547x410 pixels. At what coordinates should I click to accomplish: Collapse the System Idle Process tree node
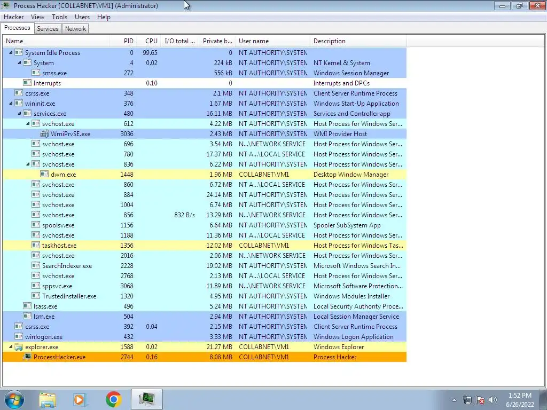tap(11, 53)
